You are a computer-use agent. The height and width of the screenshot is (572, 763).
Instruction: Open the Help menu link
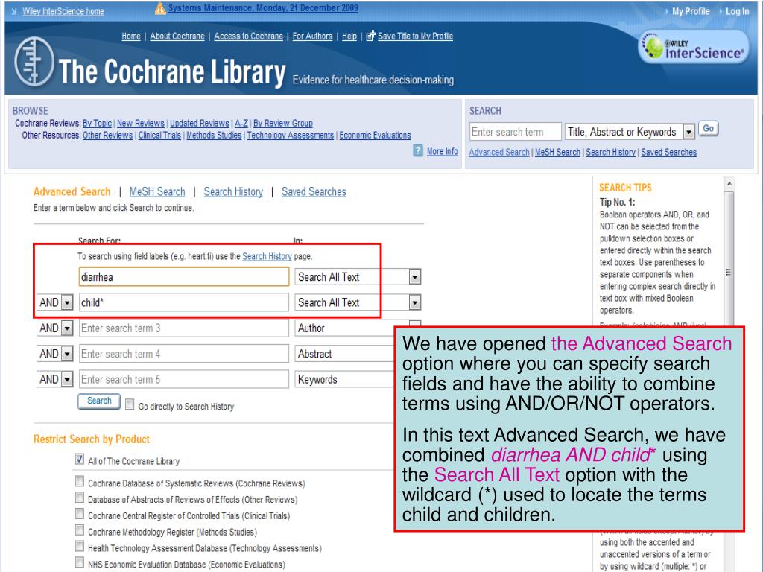(x=349, y=36)
